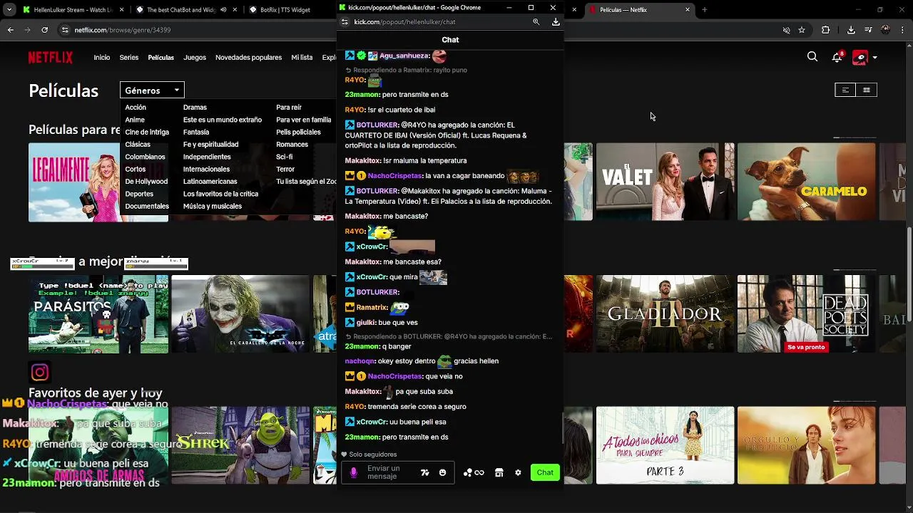Select Acción genre
The width and height of the screenshot is (913, 513).
(x=136, y=108)
